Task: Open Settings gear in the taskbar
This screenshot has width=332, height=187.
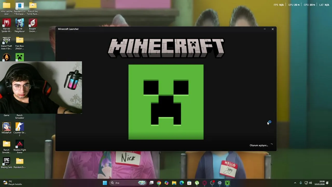Action: 220,183
